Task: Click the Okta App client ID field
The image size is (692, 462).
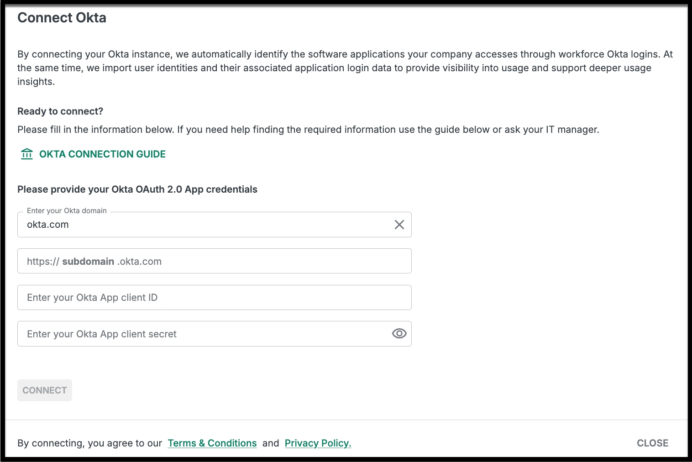Action: 214,298
